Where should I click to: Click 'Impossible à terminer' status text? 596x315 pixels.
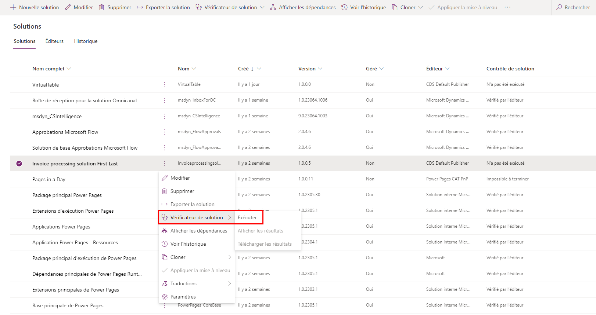(507, 179)
